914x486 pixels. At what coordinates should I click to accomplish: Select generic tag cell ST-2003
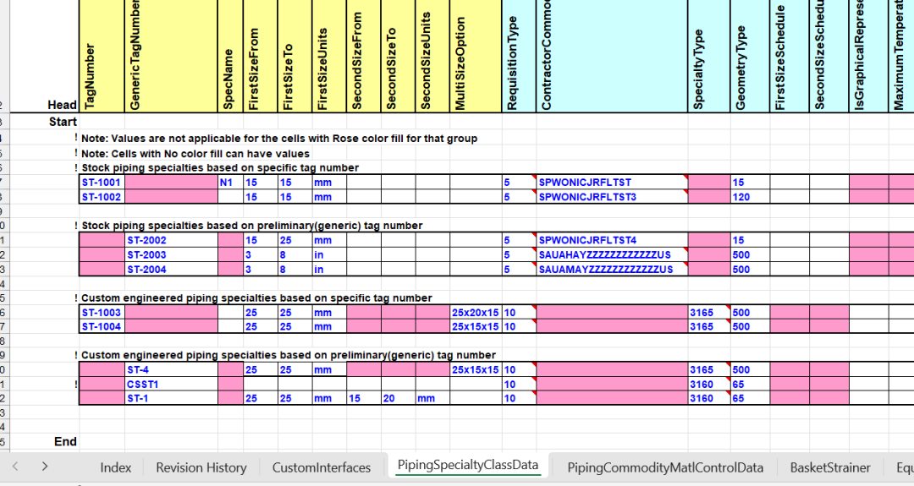point(171,254)
